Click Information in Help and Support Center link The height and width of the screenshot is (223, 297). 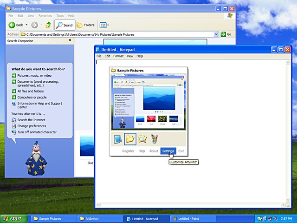[x=39, y=105]
